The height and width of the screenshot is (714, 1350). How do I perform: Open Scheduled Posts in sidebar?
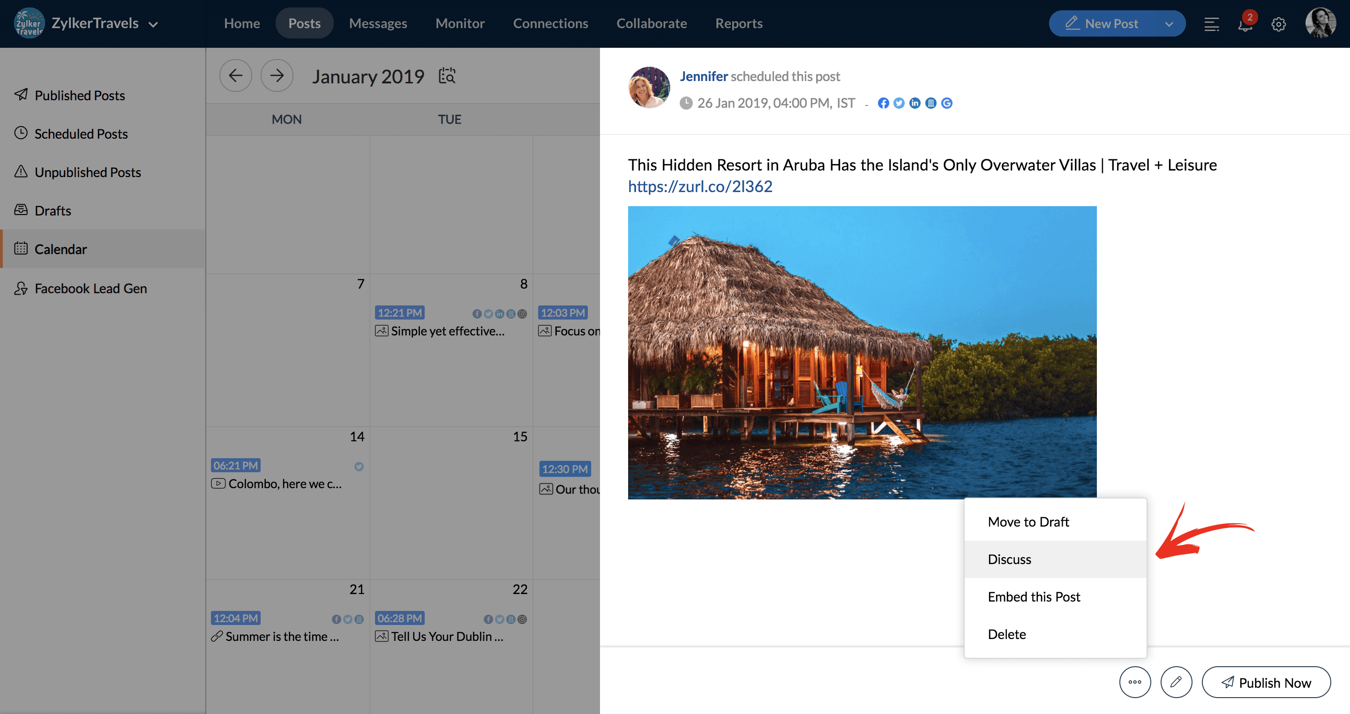pyautogui.click(x=81, y=134)
